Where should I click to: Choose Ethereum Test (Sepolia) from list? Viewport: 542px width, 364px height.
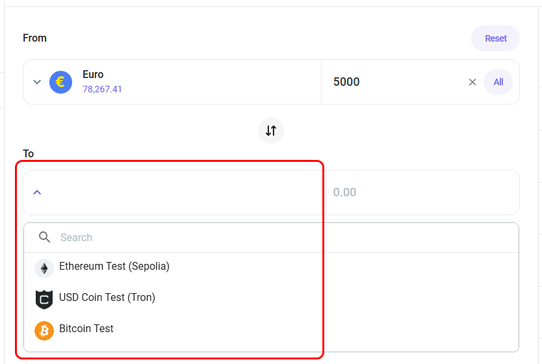coord(114,266)
